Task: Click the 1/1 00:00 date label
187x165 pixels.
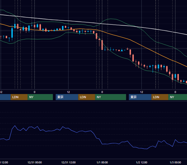Action: pos(102,162)
